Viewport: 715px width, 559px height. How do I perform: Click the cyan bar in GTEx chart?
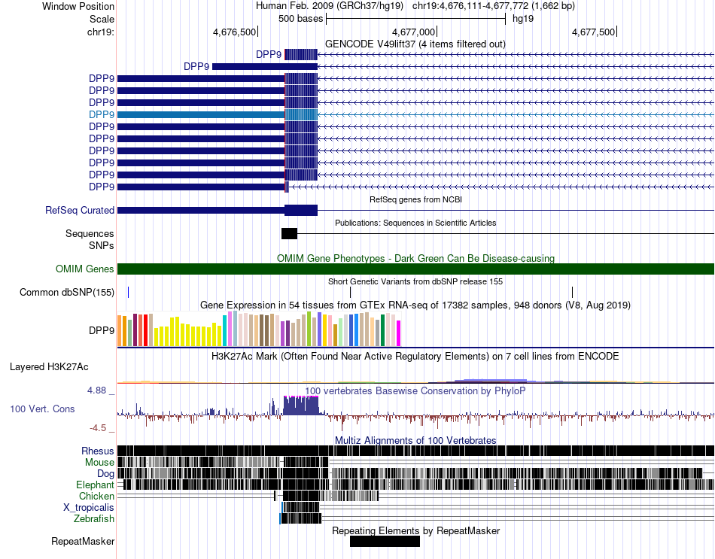click(x=225, y=330)
